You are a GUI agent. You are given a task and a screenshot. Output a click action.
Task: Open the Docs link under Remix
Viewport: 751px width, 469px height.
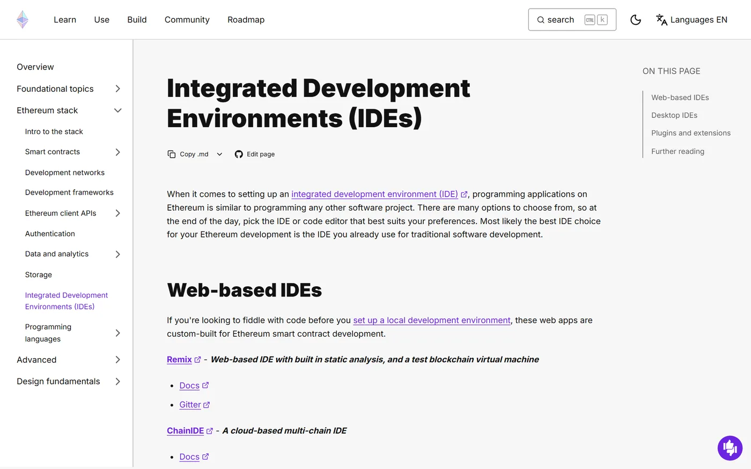(189, 386)
